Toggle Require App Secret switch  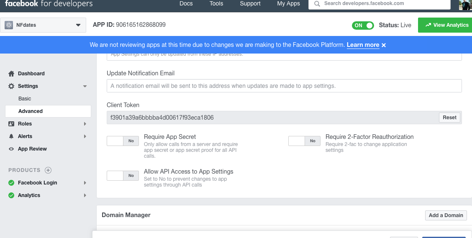click(123, 141)
